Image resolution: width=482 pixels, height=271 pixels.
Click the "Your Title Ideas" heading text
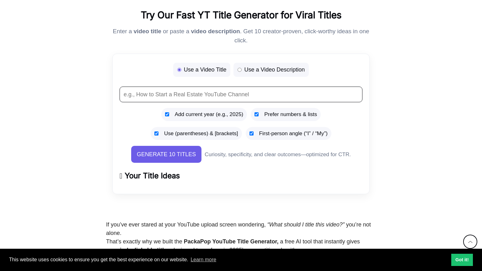click(152, 176)
